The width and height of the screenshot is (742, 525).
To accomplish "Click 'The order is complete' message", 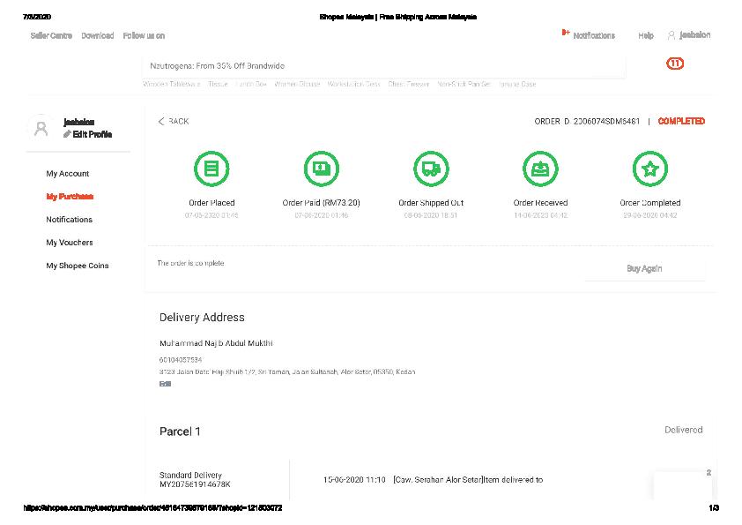I will pyautogui.click(x=190, y=263).
